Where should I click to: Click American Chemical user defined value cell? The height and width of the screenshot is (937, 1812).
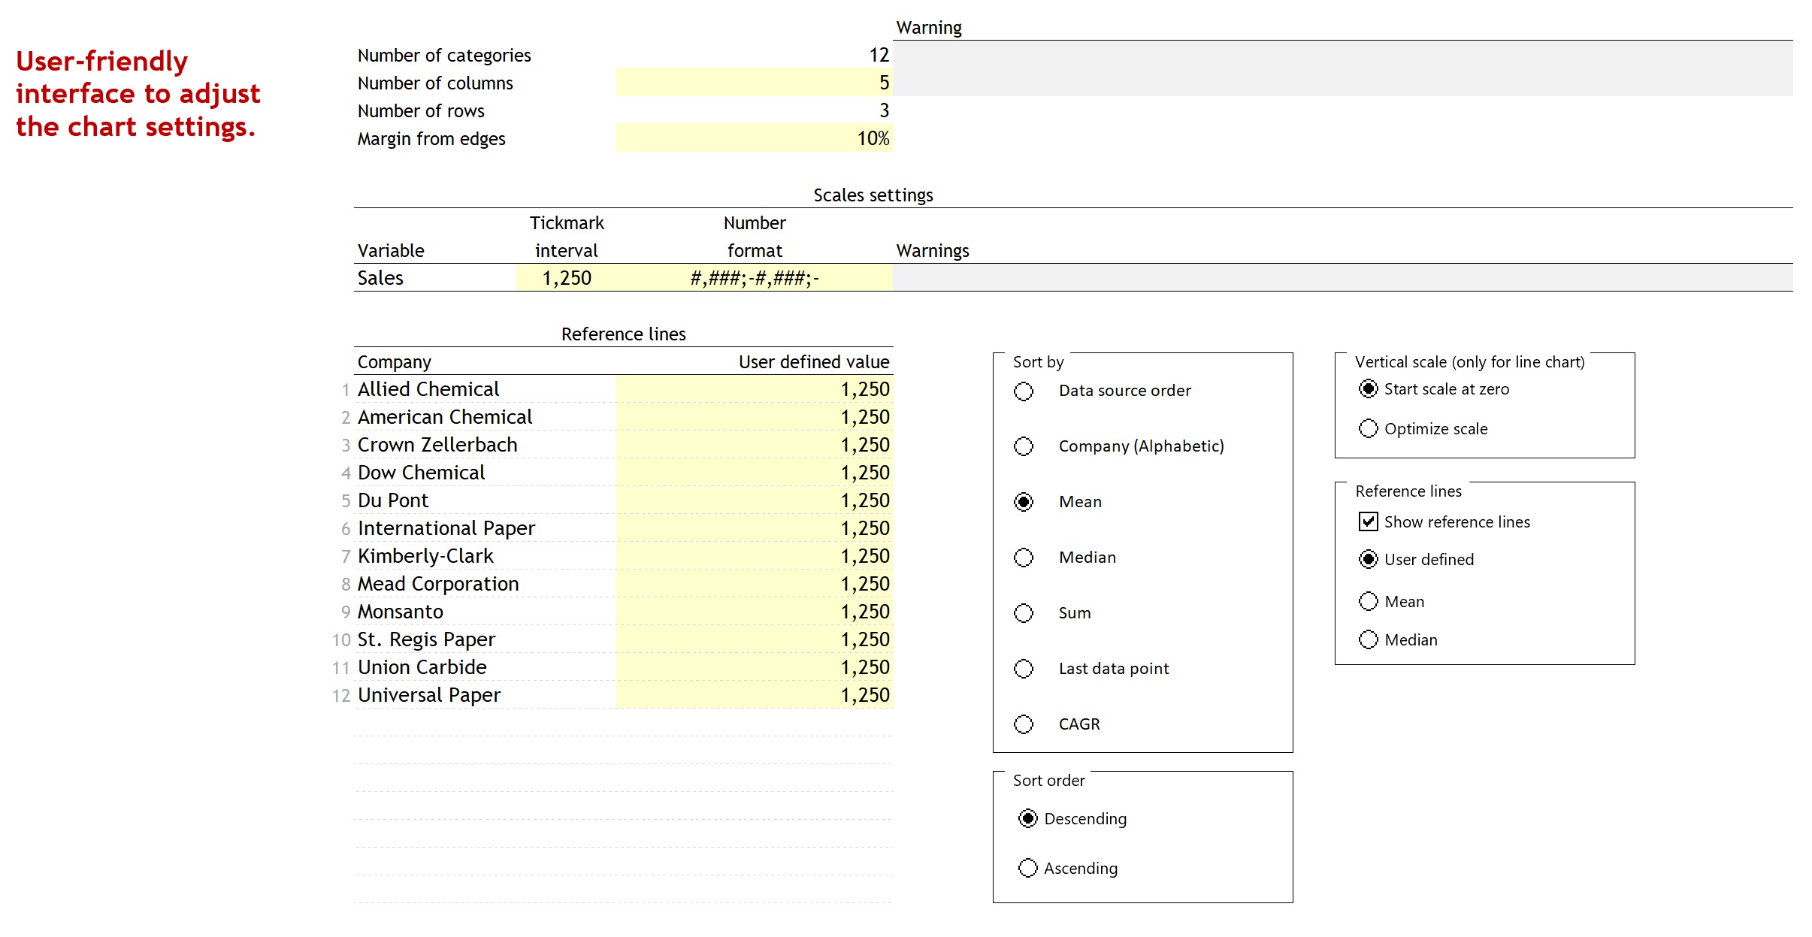(x=755, y=417)
